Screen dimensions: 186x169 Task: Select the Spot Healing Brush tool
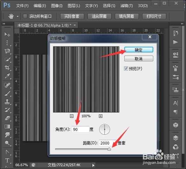(7, 85)
